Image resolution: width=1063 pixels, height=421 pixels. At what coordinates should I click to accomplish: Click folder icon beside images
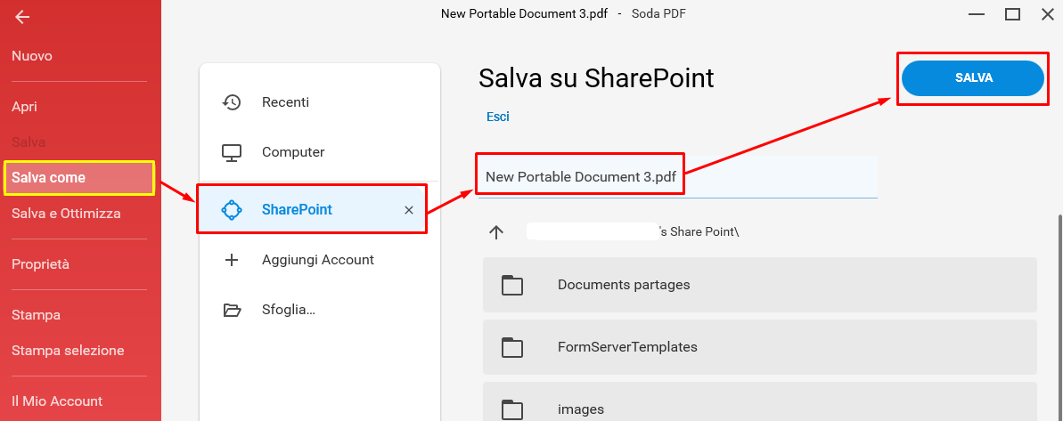(512, 410)
